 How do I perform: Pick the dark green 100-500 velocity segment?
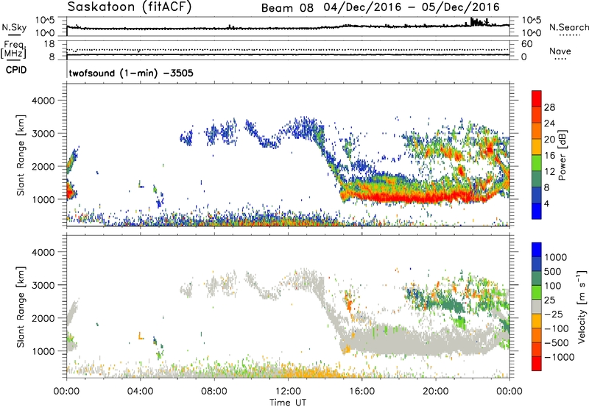[537, 278]
